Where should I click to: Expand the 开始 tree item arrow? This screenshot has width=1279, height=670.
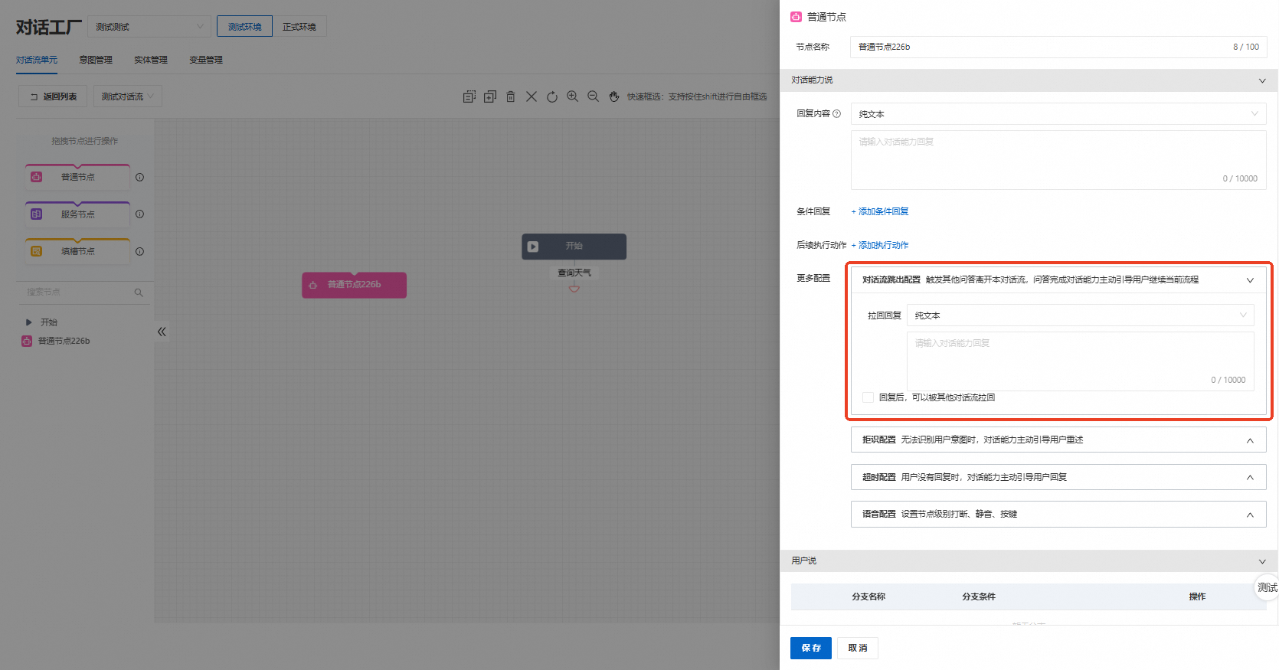[29, 322]
